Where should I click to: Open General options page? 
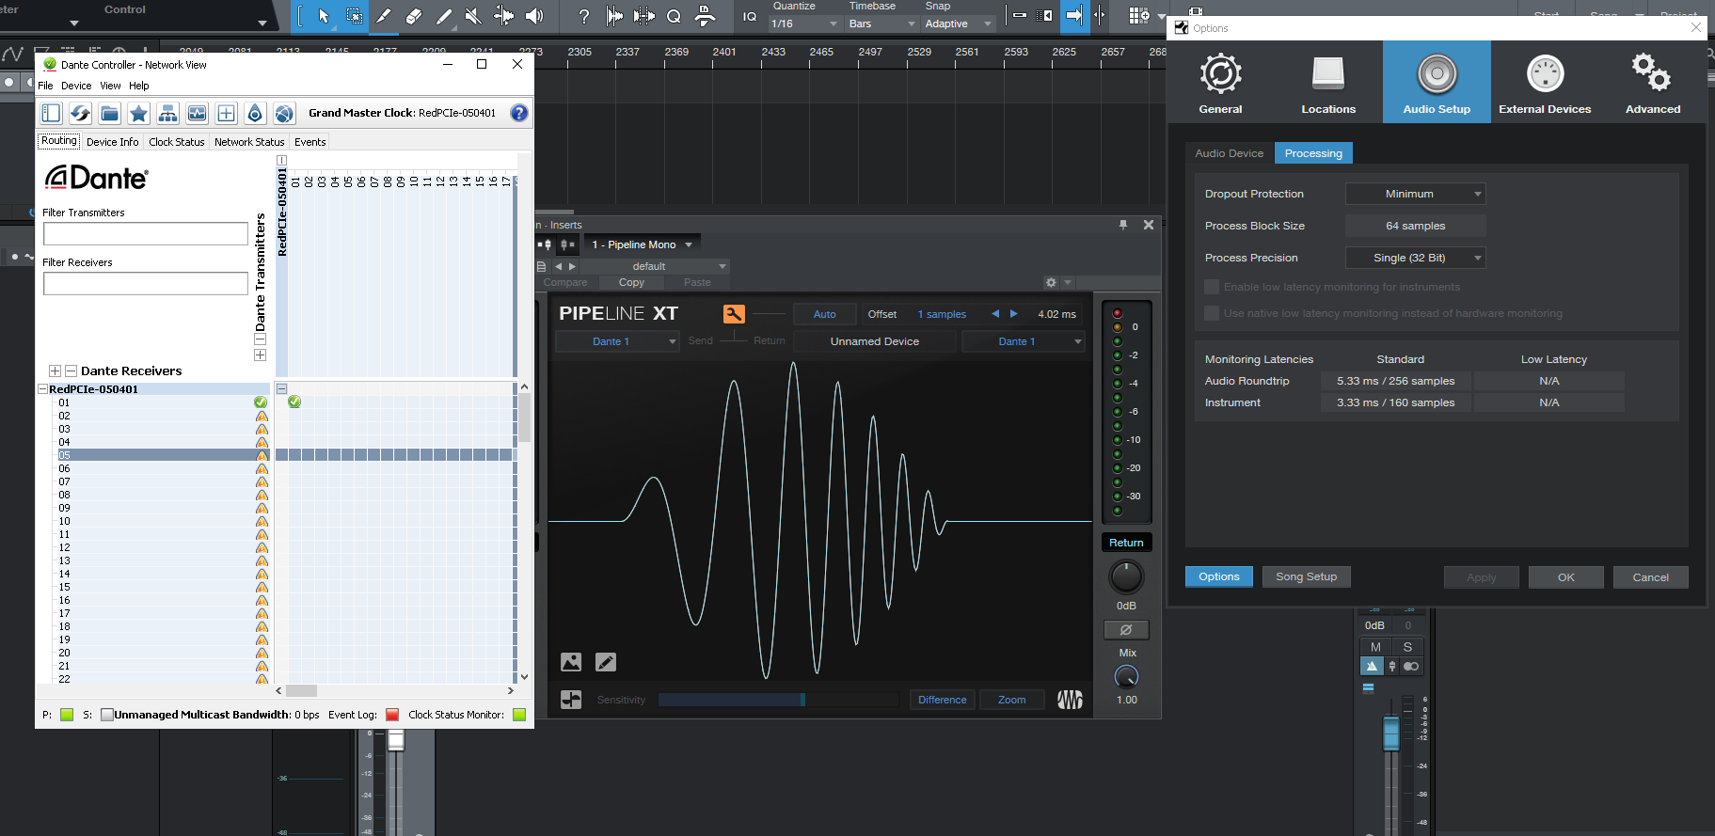point(1220,83)
